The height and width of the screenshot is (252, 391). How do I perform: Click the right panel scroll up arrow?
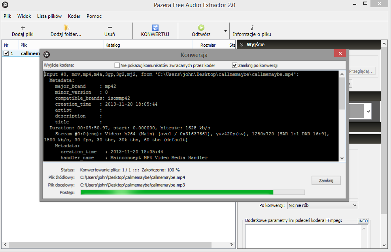pos(384,44)
